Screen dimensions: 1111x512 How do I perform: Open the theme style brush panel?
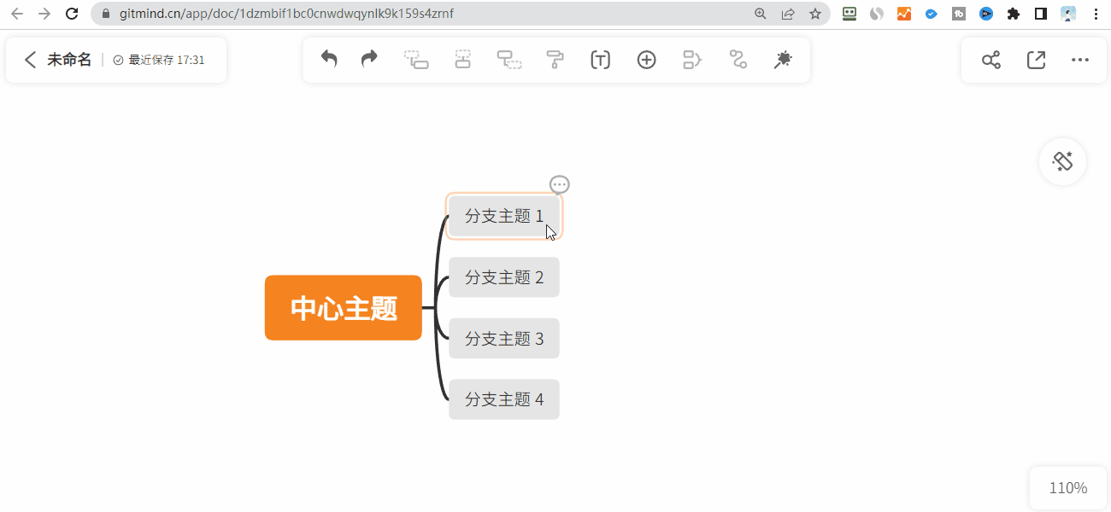(1061, 161)
